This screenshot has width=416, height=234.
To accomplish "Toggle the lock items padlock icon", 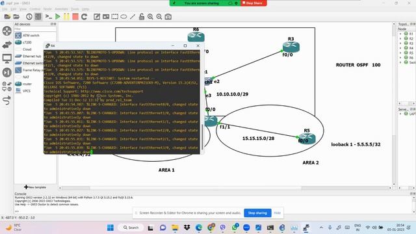I will coord(142,17).
